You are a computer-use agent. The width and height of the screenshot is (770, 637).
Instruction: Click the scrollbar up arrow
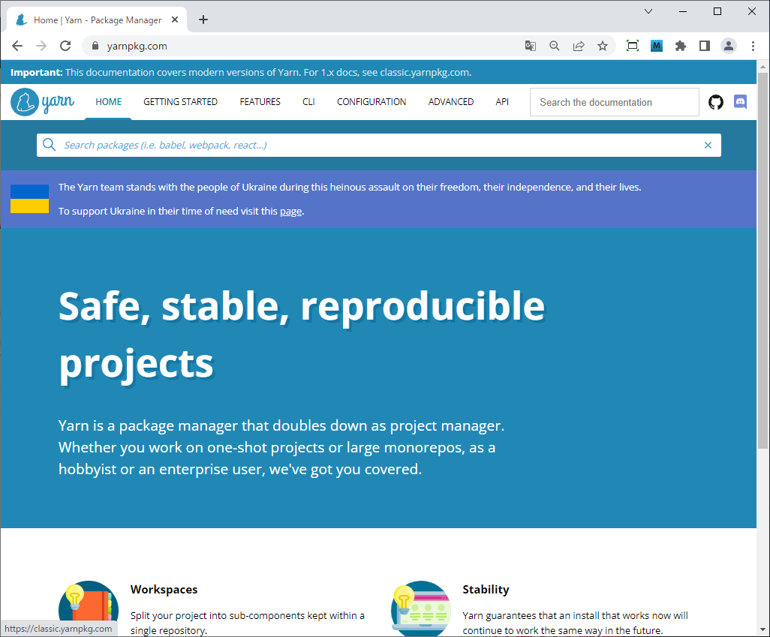coord(762,66)
